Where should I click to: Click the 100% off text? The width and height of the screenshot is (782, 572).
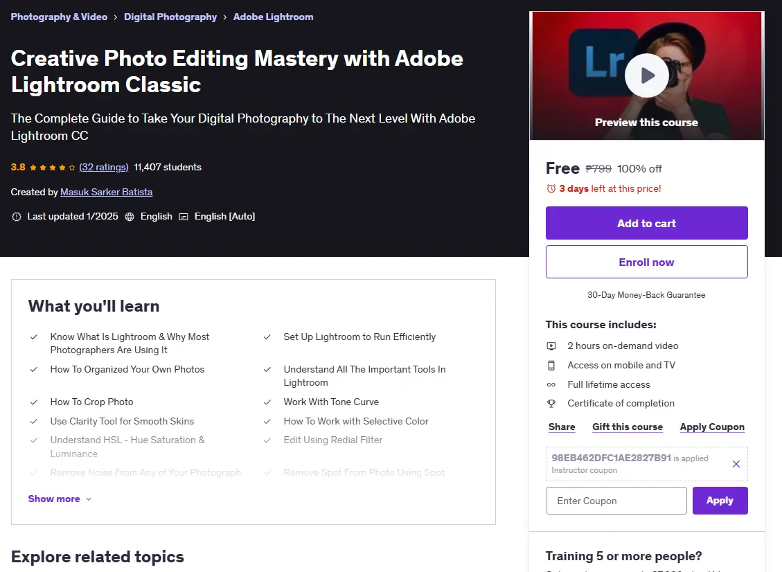(x=639, y=168)
